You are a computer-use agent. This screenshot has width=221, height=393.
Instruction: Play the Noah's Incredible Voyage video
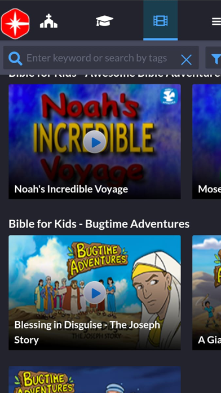95,142
